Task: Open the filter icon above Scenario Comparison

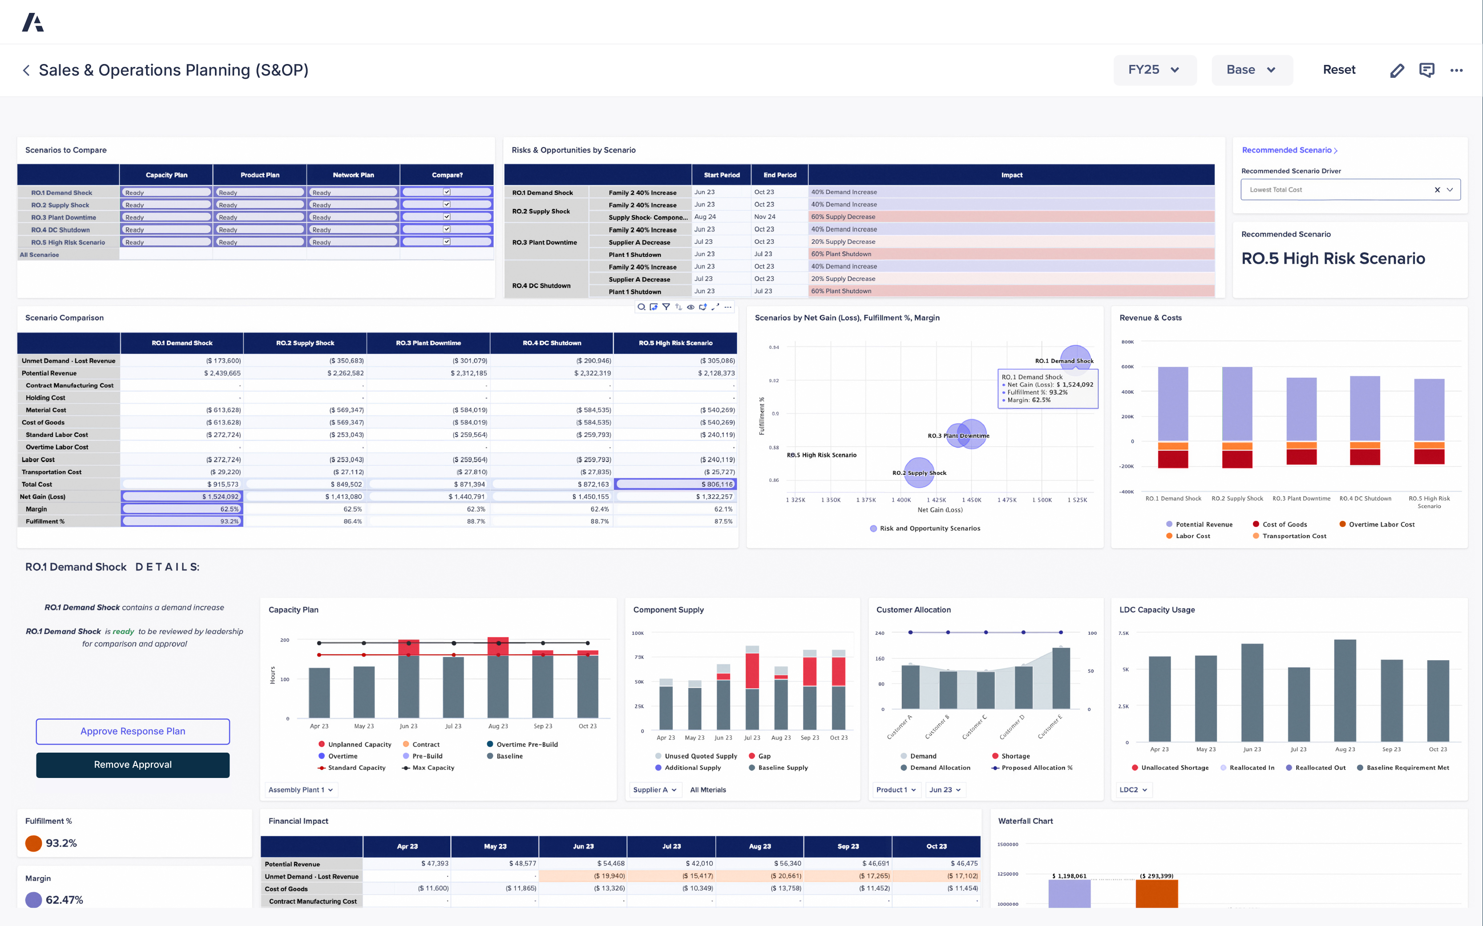Action: click(x=666, y=307)
